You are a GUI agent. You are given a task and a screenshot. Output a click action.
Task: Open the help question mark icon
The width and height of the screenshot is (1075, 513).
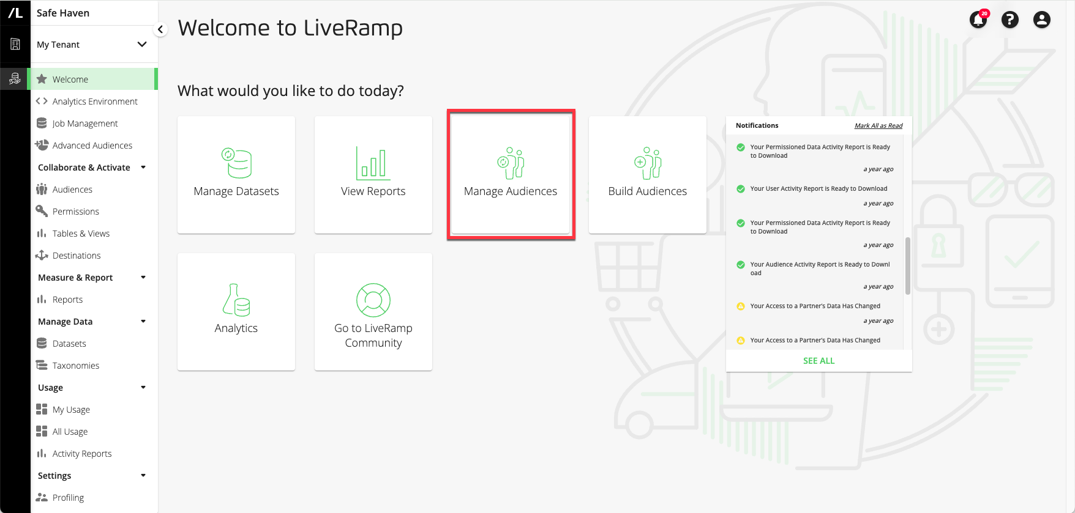[1010, 20]
